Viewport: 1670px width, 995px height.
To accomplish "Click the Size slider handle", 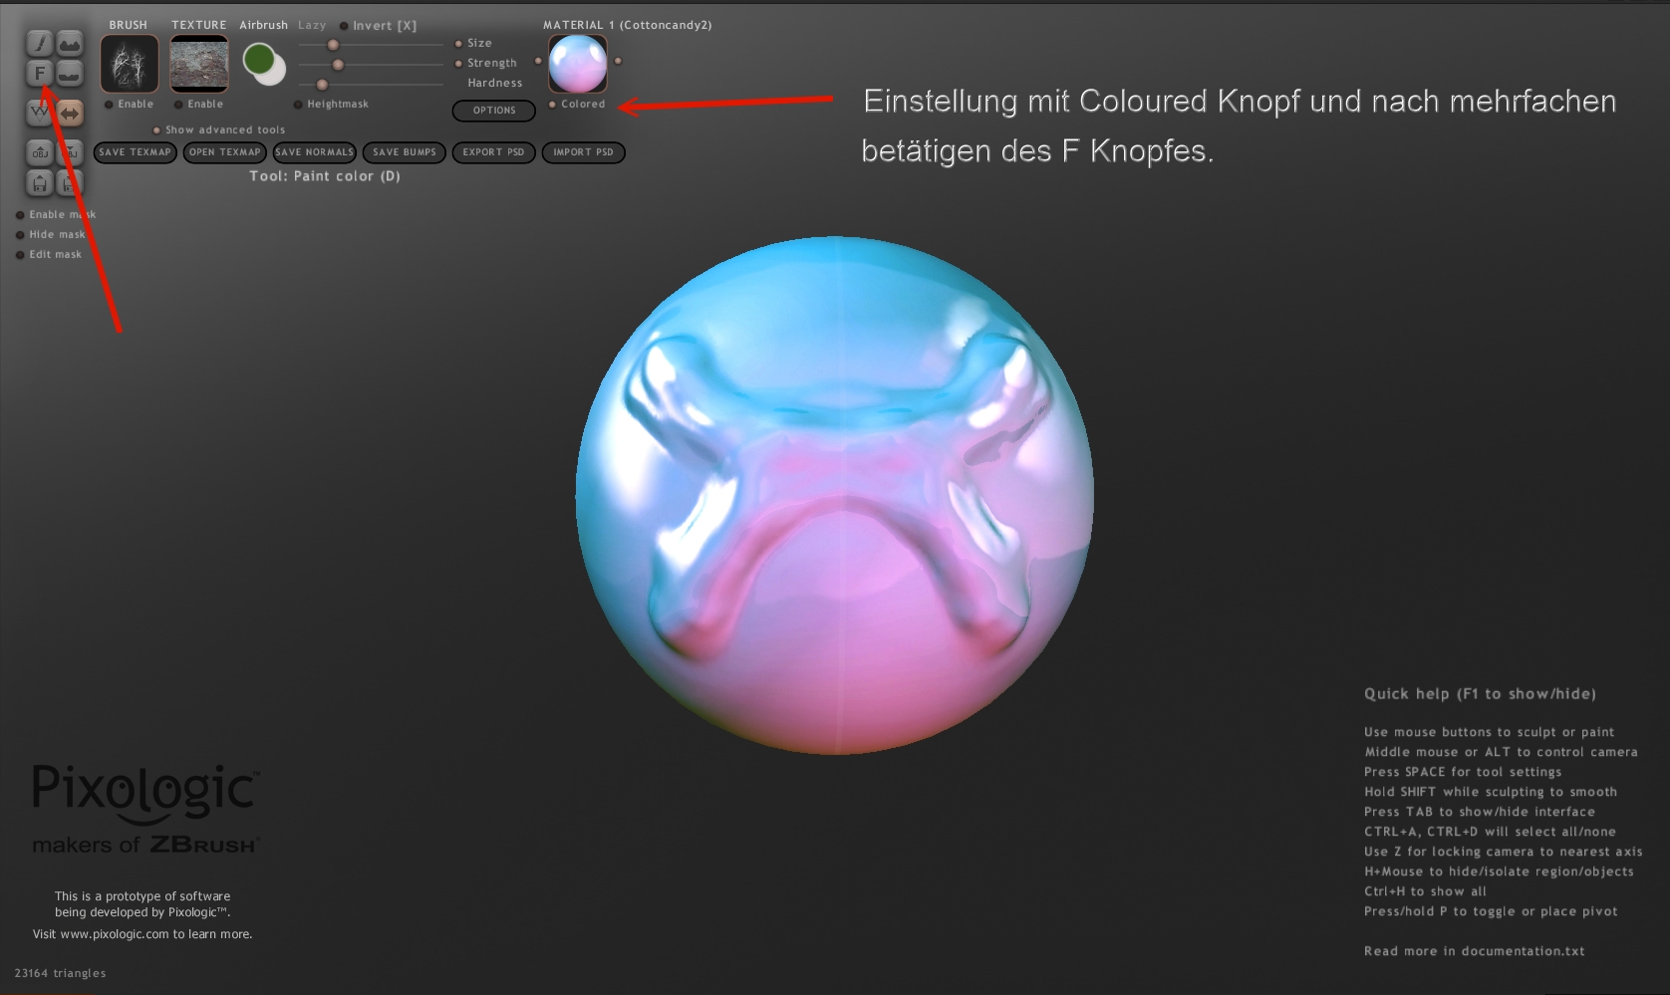I will [333, 45].
